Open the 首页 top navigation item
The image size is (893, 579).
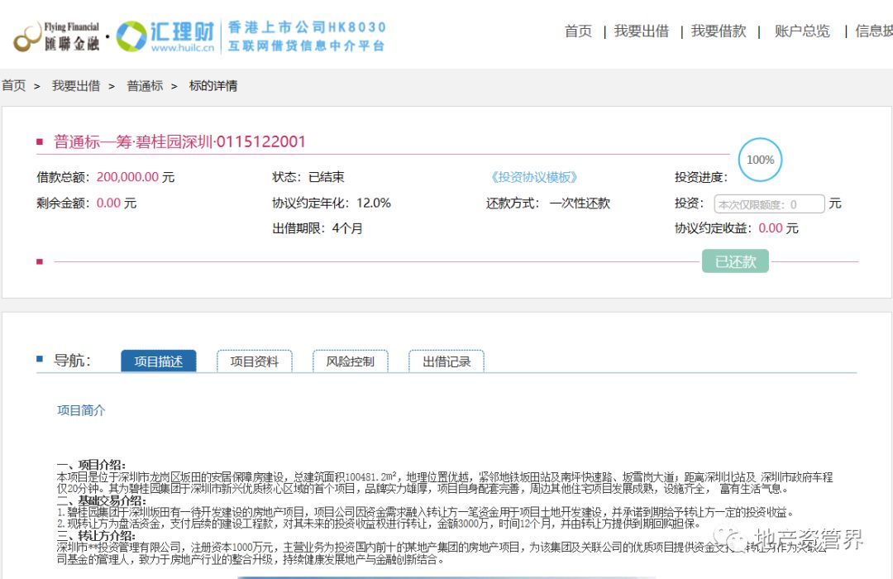pyautogui.click(x=578, y=31)
